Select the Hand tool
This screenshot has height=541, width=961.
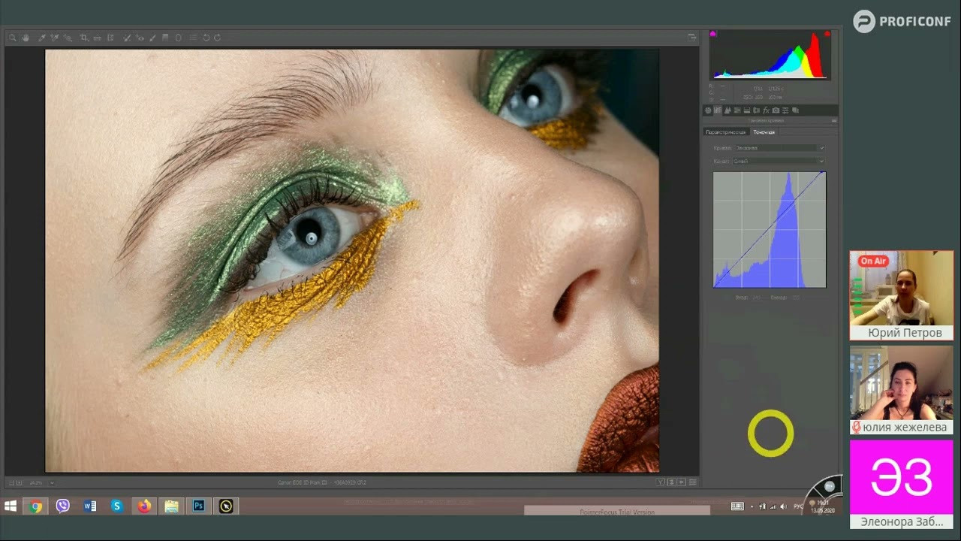[26, 37]
